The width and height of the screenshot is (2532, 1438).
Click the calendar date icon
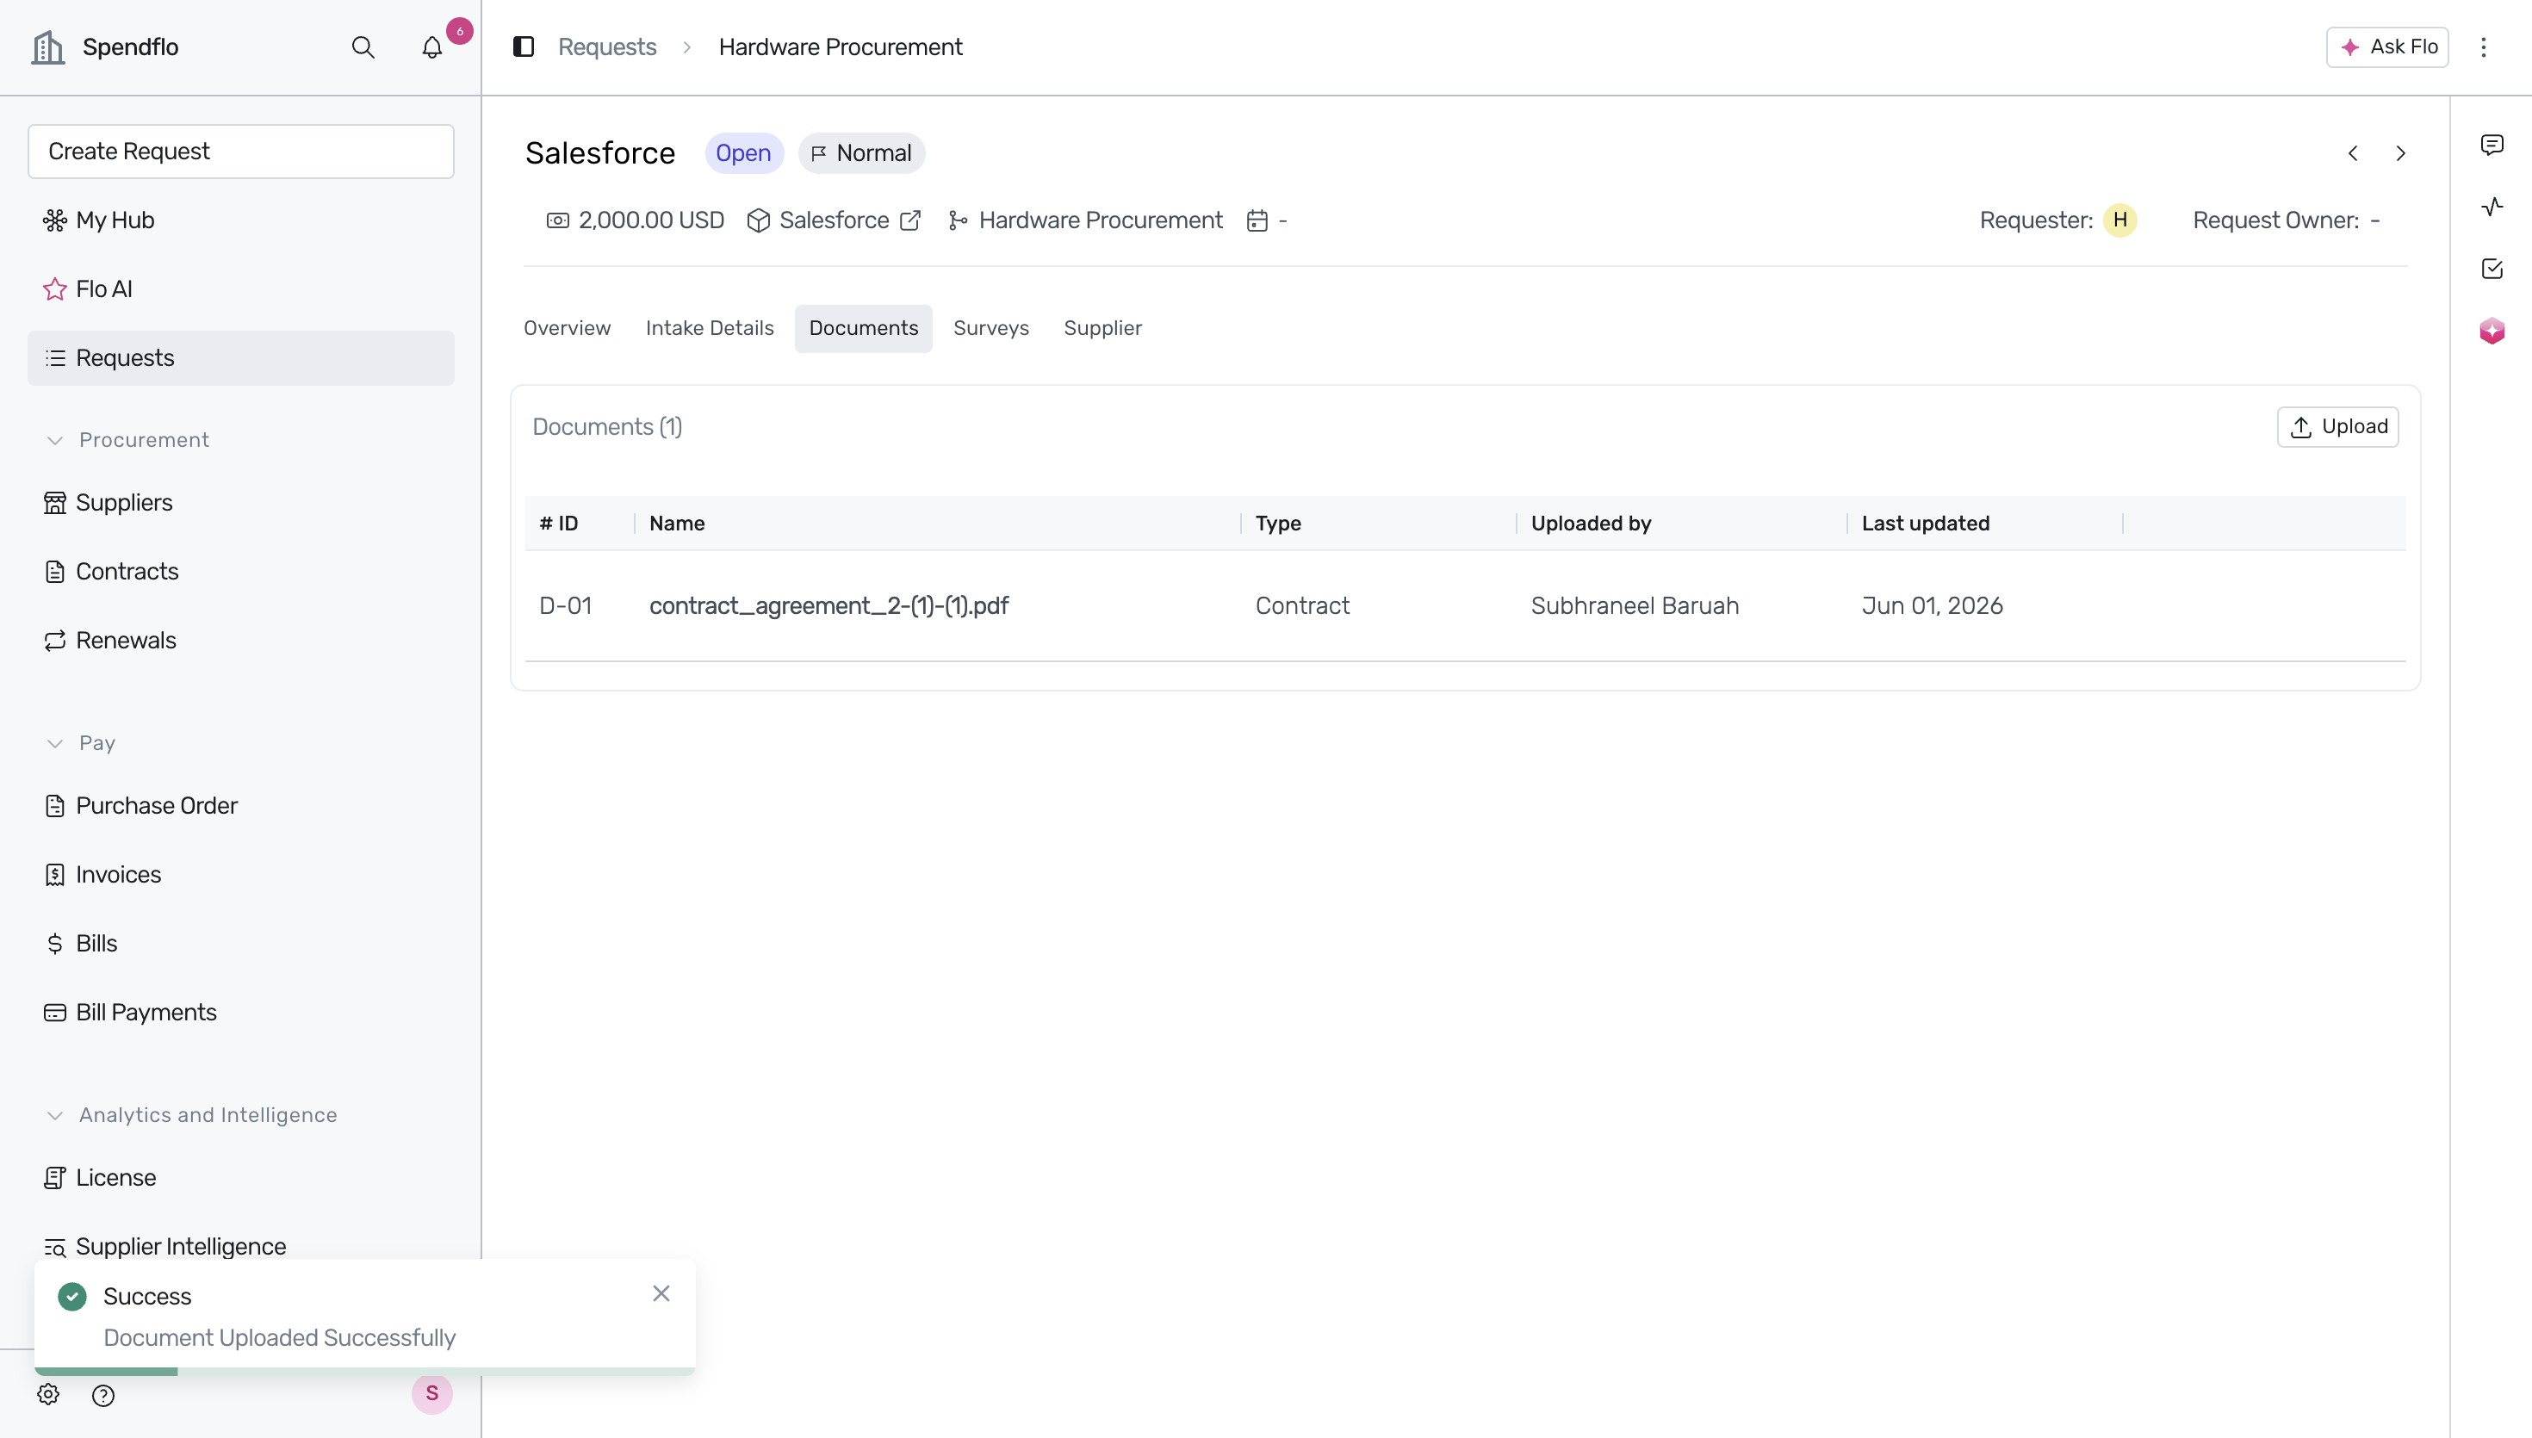[1257, 220]
